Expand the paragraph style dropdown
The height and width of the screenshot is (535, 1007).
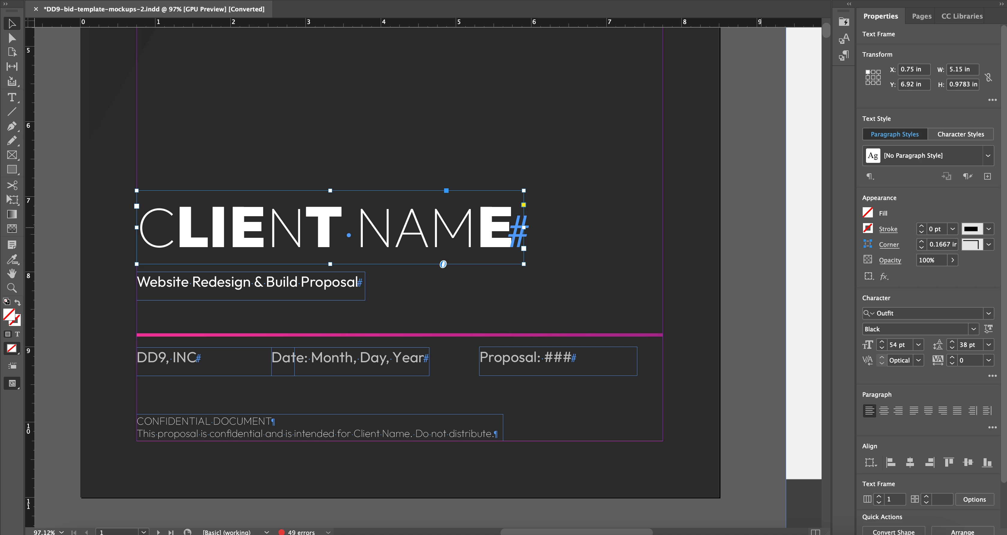tap(988, 156)
